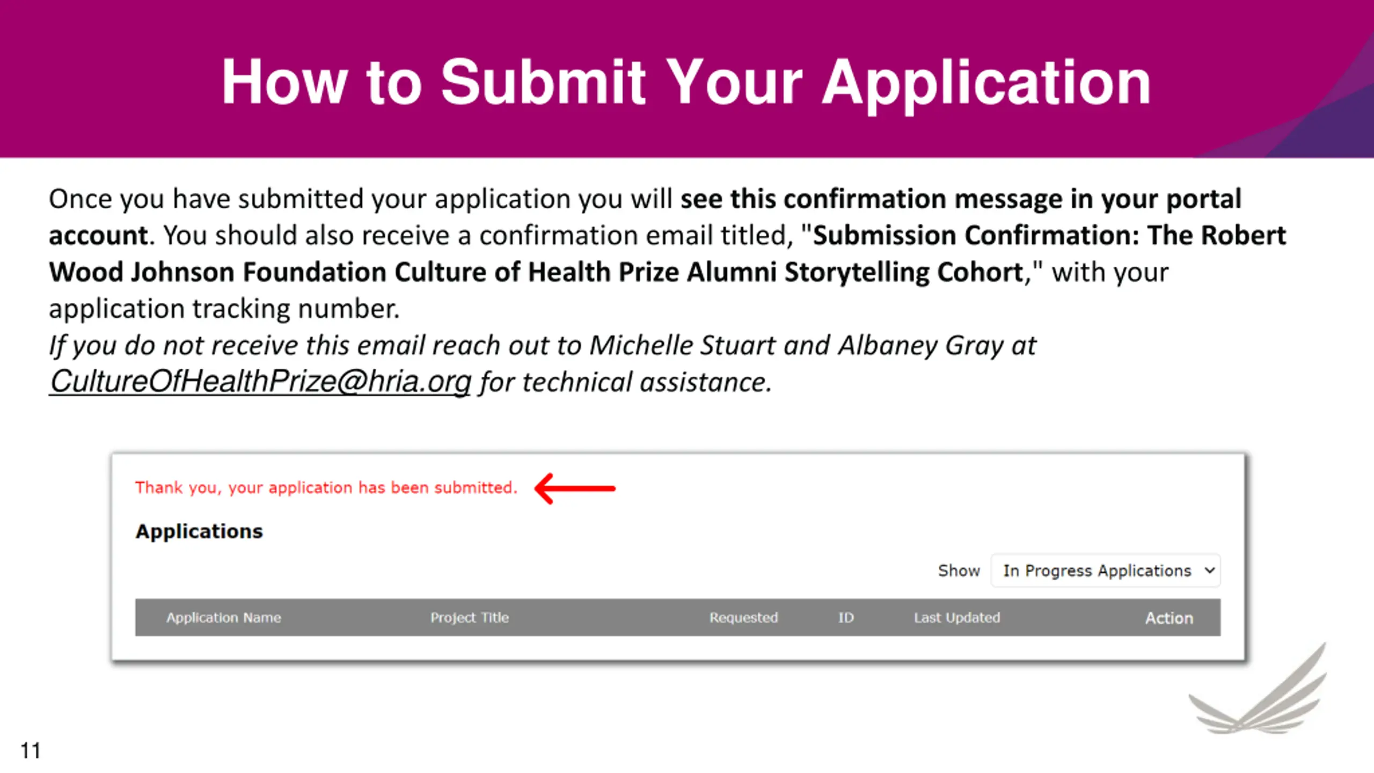Click the 'How to Submit Your Application' title

click(x=686, y=82)
